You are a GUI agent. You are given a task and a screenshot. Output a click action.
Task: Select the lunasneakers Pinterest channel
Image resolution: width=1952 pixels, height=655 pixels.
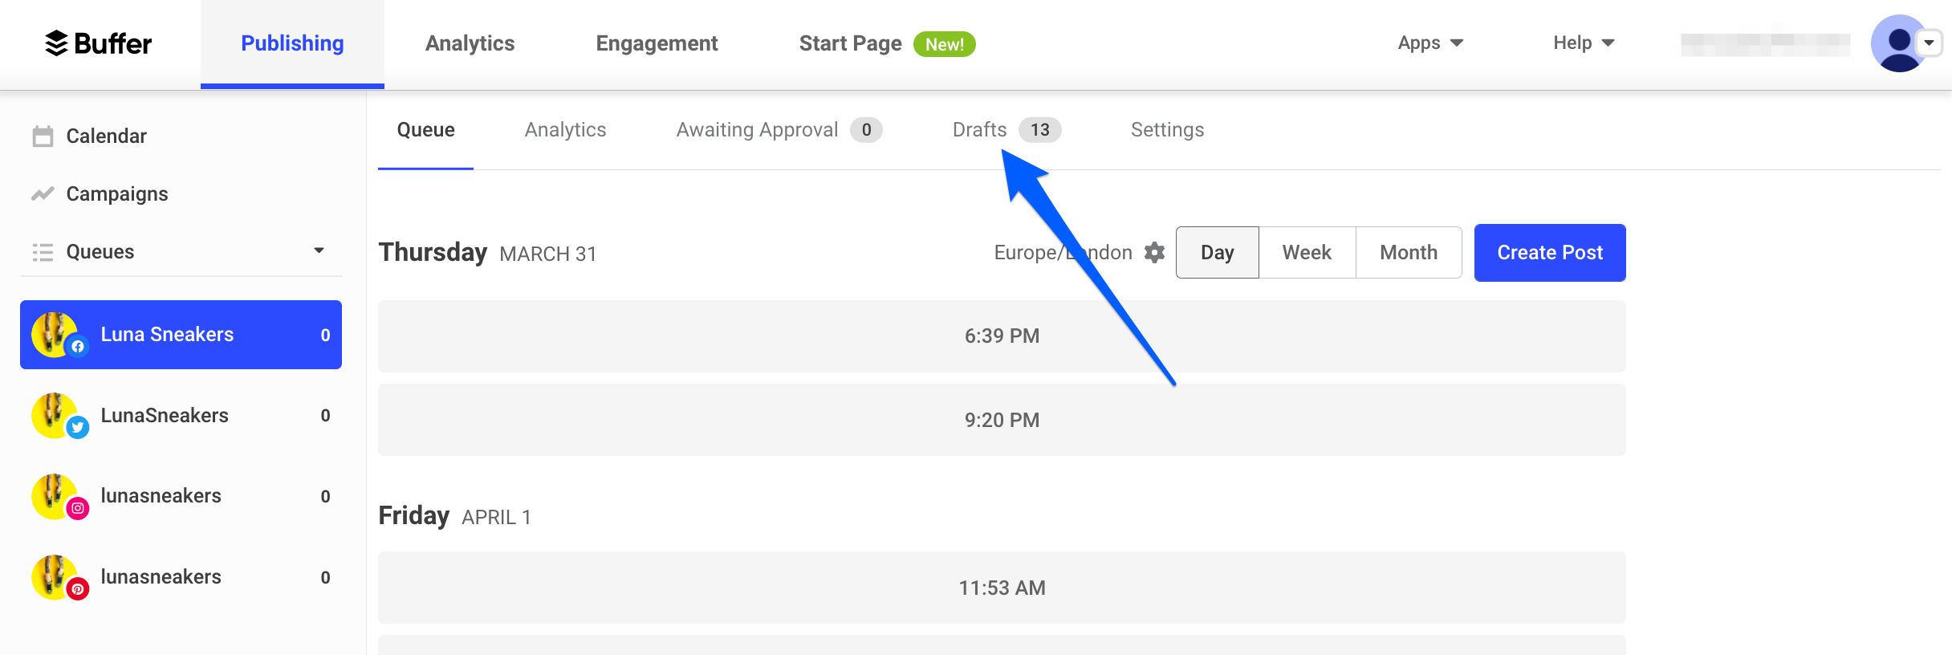181,578
